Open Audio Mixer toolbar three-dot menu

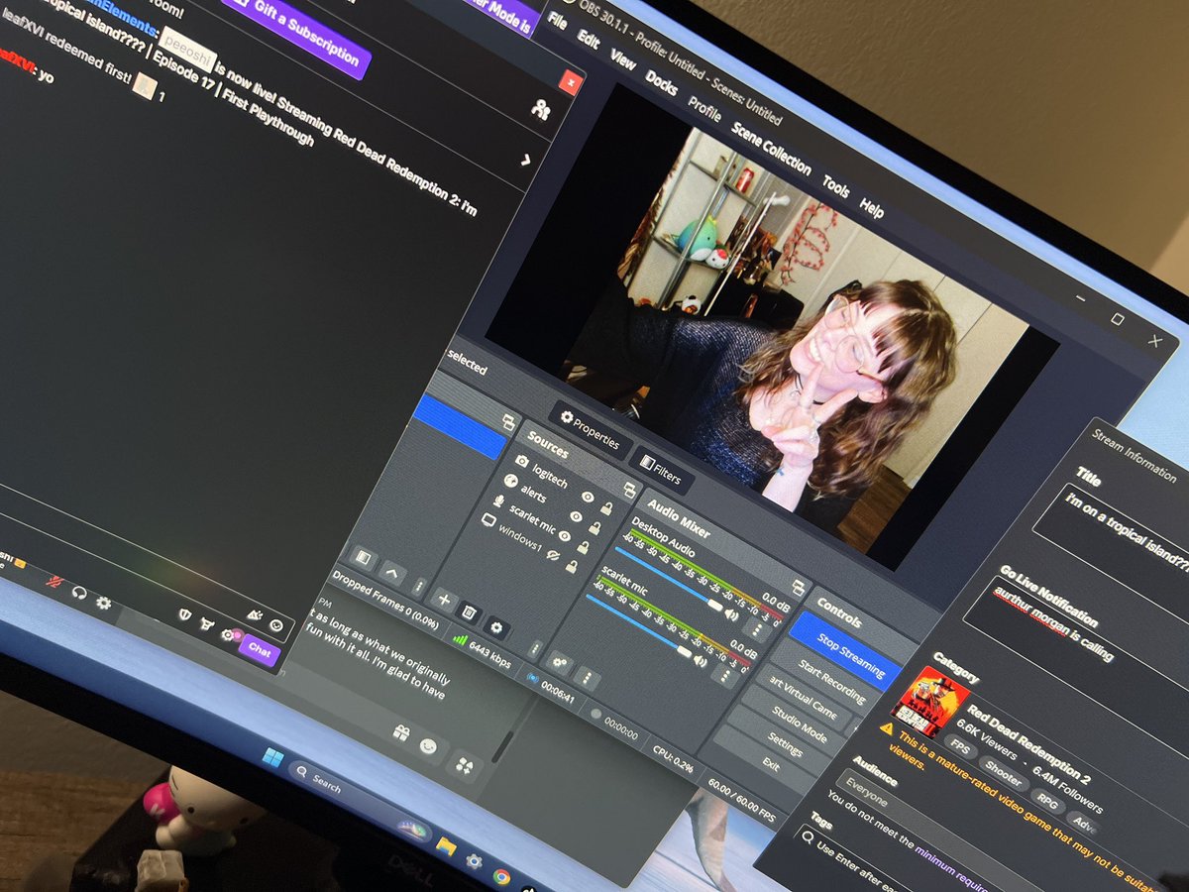[x=588, y=677]
